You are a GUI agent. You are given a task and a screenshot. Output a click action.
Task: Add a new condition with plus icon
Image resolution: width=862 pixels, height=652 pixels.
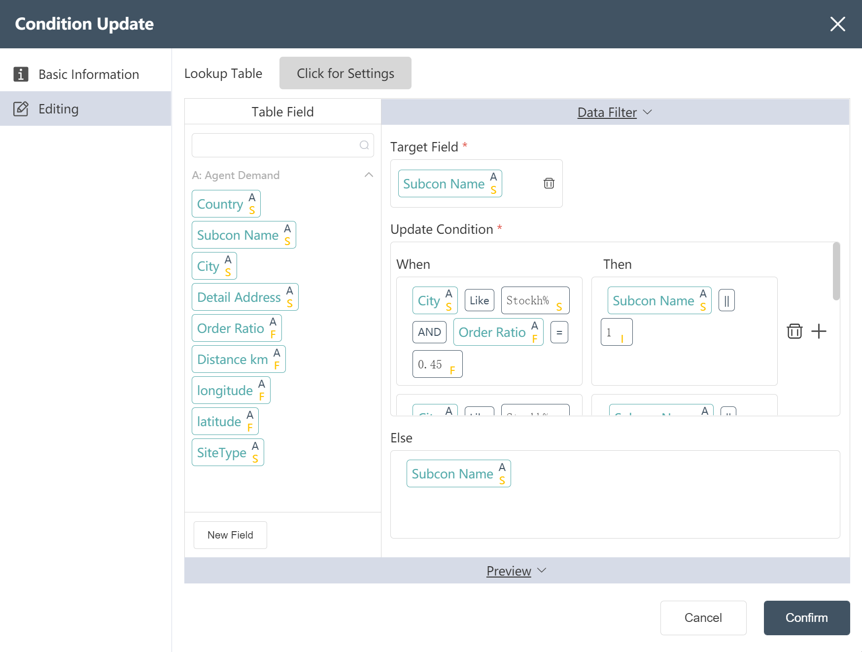click(819, 331)
